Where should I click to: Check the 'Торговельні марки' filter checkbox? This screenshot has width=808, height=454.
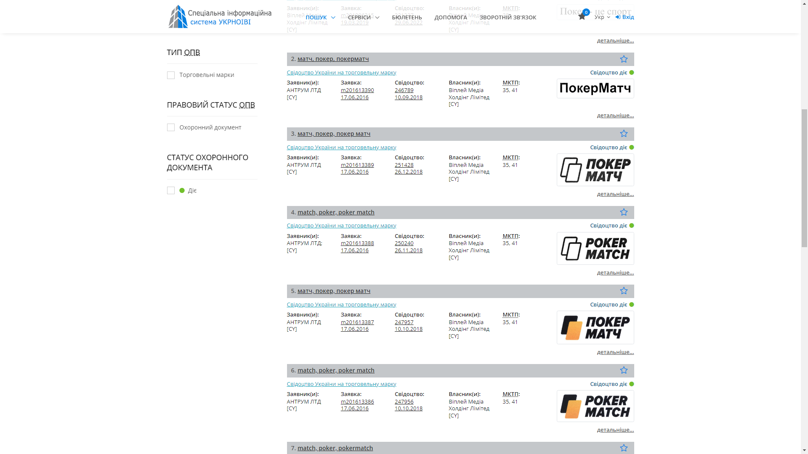(x=170, y=75)
